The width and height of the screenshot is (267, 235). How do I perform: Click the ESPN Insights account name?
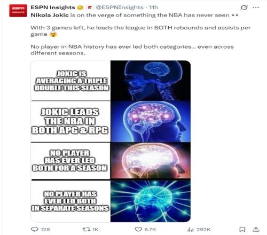point(53,7)
